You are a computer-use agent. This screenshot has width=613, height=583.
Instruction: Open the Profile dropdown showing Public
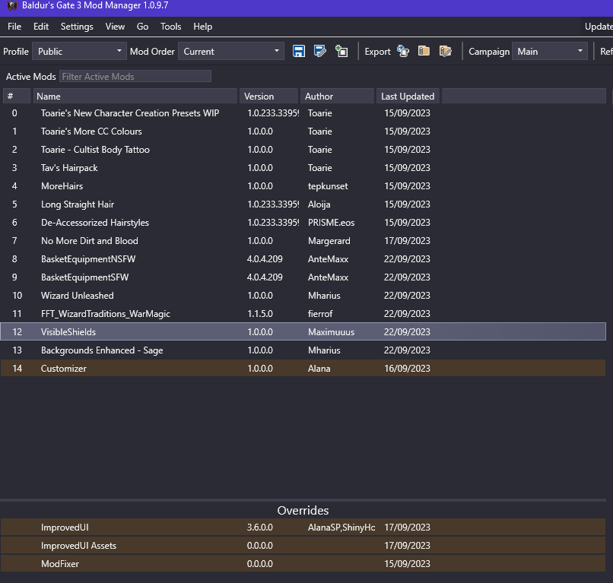(x=79, y=51)
